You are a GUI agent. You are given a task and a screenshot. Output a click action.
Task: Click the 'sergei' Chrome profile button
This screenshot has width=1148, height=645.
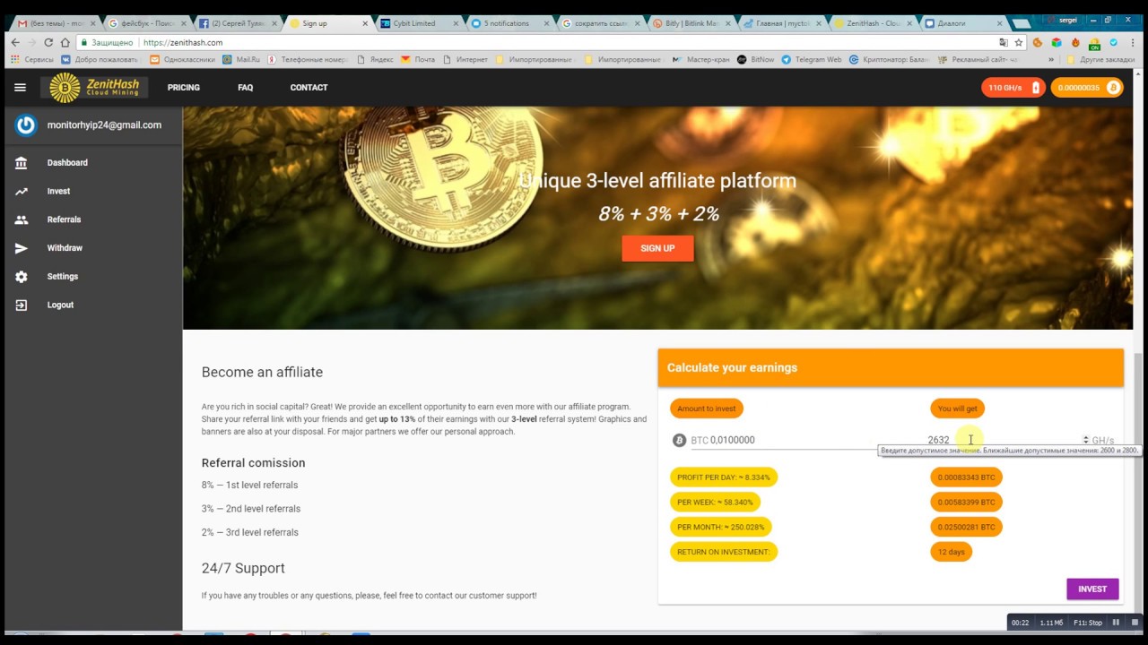tap(1063, 20)
